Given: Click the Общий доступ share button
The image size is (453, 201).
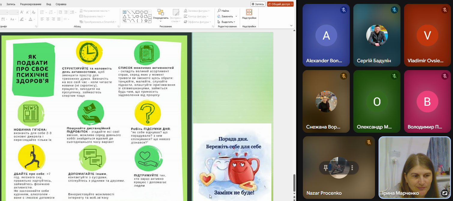Looking at the screenshot, I should coord(280,4).
